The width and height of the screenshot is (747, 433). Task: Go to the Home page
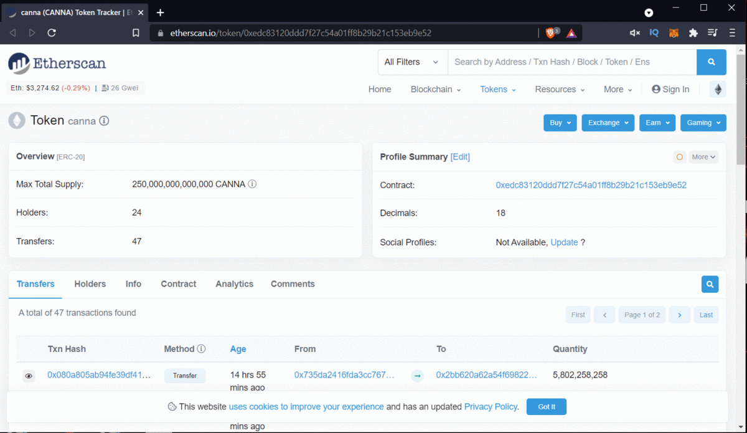(x=380, y=89)
